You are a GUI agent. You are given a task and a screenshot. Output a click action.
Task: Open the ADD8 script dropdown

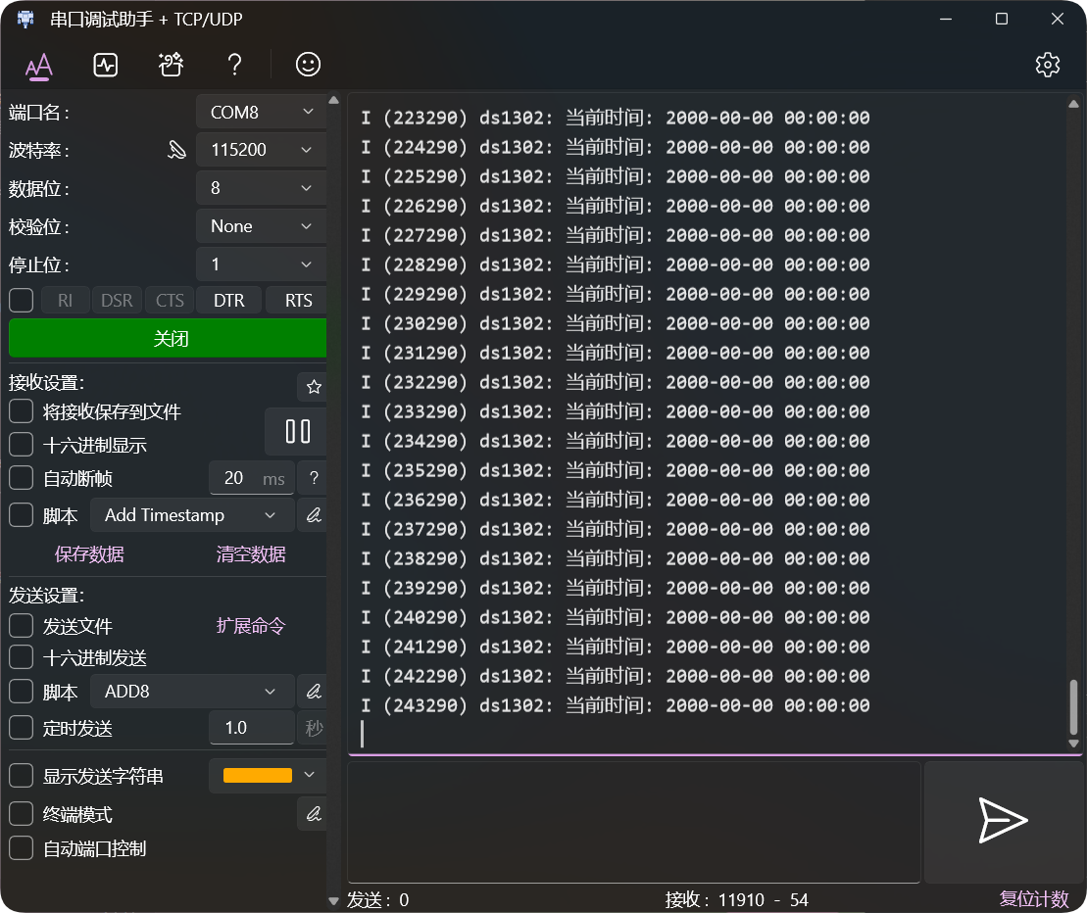[x=192, y=692]
